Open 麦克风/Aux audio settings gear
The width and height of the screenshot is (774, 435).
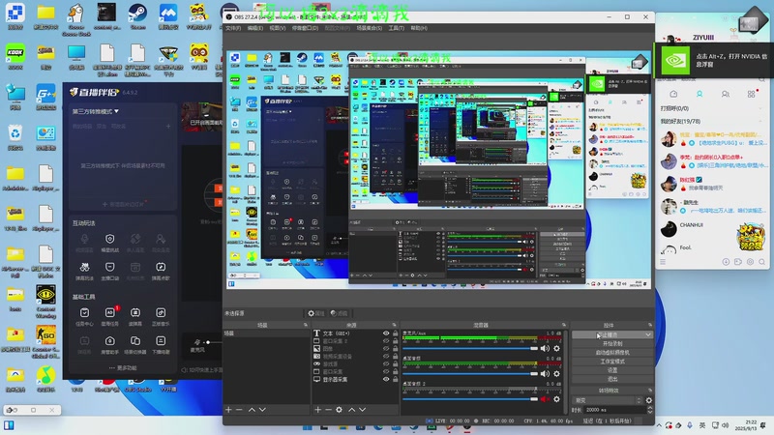click(x=557, y=348)
